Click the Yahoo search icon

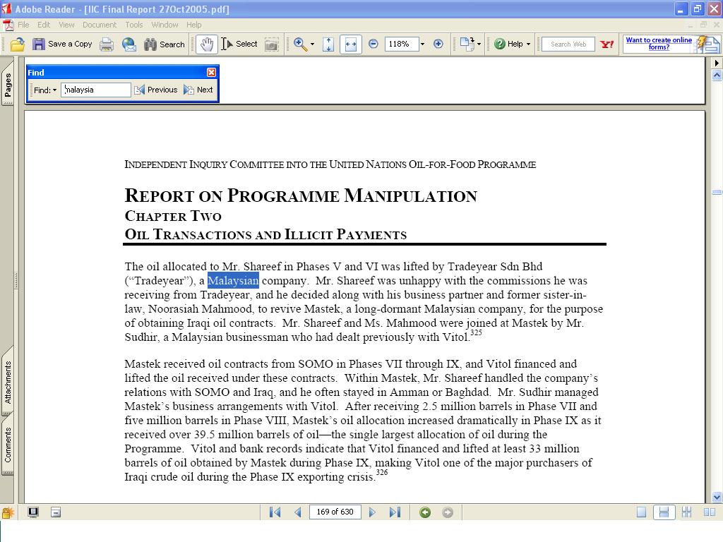coord(607,44)
